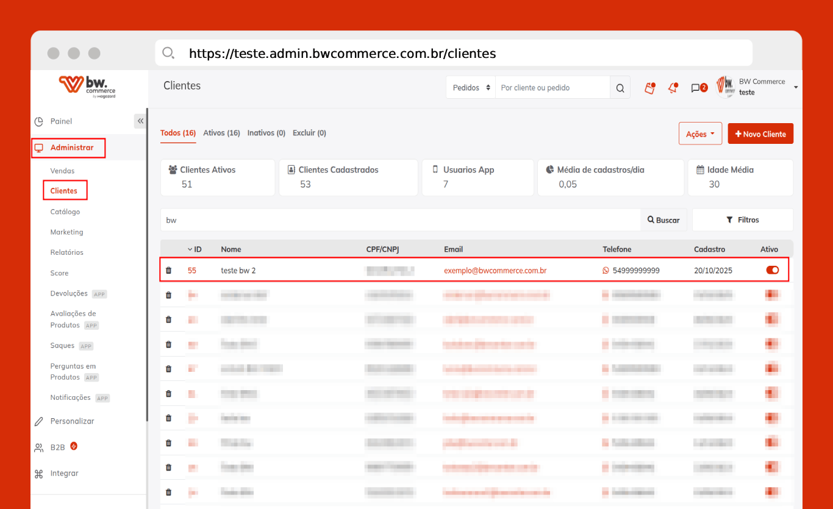Open Catálogo in the sidebar menu
Viewport: 833px width, 509px height.
click(65, 212)
